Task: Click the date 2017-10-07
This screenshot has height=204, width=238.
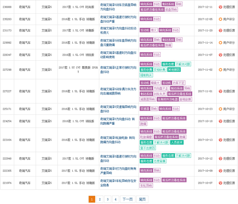Action: (205, 183)
